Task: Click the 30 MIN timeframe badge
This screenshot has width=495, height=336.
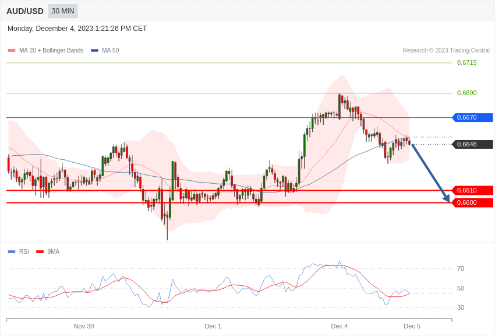Action: [x=63, y=11]
